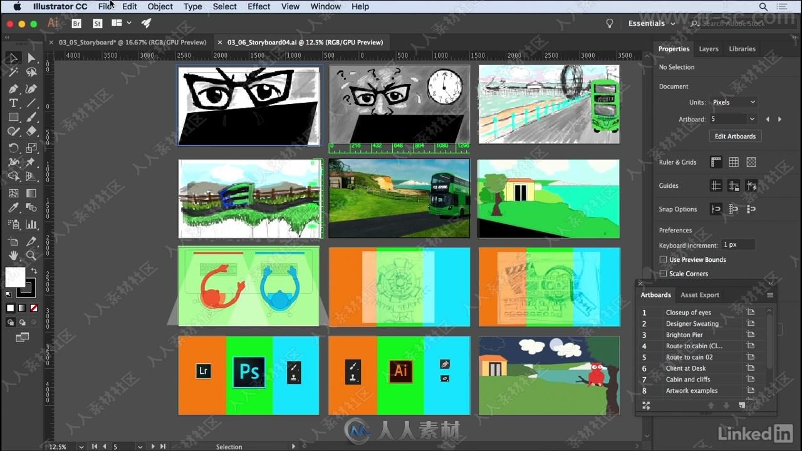Select the Shaper tool
This screenshot has height=451, width=802.
(13, 132)
